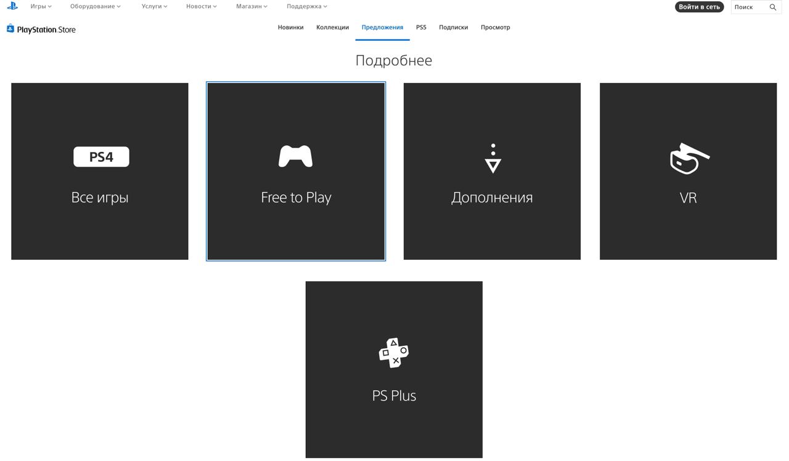The image size is (789, 461).
Task: Open the Просмотр tab
Action: point(495,27)
